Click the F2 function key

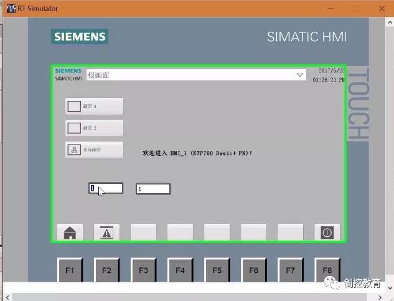point(106,270)
